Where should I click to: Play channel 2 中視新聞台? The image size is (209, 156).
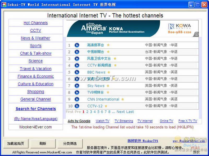point(77,52)
